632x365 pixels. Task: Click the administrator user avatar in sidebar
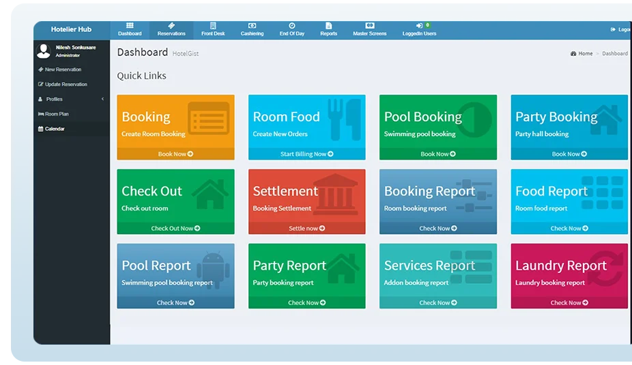click(x=44, y=51)
